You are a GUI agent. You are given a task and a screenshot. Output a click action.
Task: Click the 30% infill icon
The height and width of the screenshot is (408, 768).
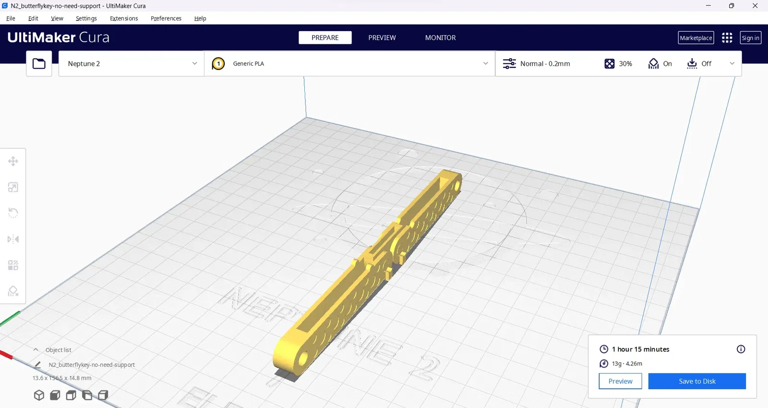click(609, 63)
